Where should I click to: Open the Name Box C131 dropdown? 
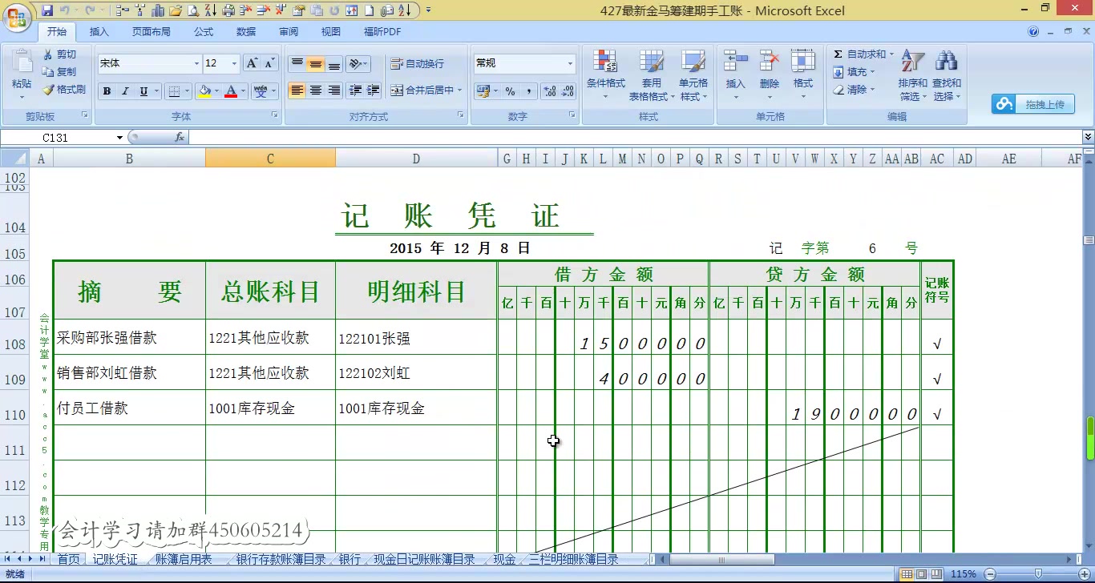[x=119, y=138]
